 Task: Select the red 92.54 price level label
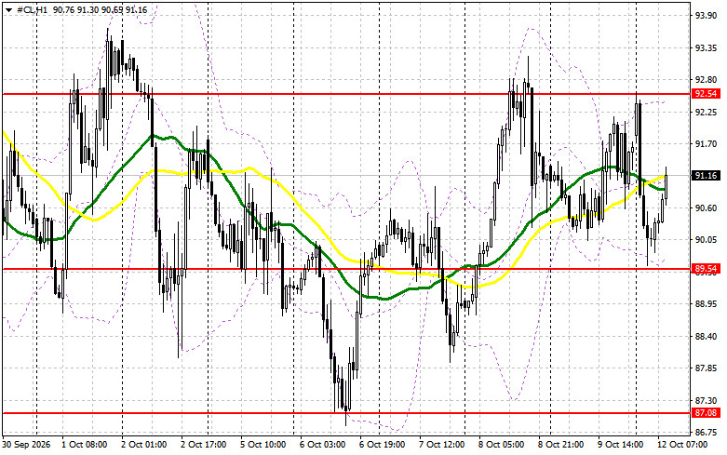pos(706,94)
